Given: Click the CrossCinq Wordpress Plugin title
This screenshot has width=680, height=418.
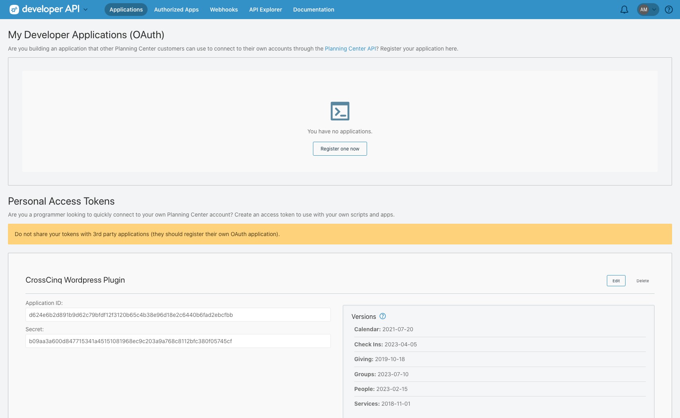Looking at the screenshot, I should [x=75, y=280].
